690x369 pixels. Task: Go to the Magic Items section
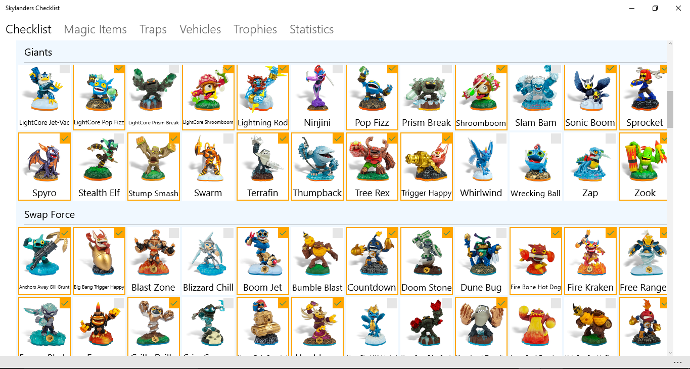tap(95, 29)
